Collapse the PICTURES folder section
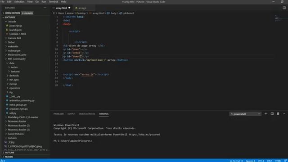288x162 pixels. tap(10, 17)
